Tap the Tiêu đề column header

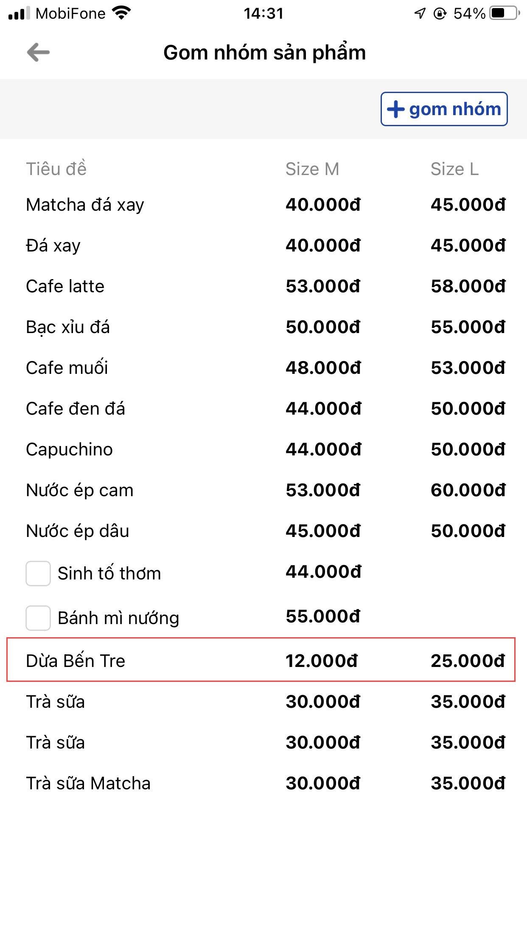(56, 169)
